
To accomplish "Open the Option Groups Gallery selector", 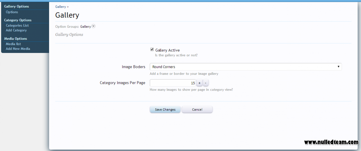I will pyautogui.click(x=85, y=26).
